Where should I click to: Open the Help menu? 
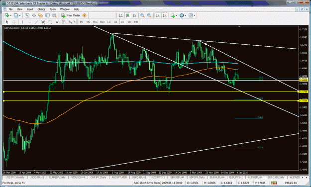[76, 9]
